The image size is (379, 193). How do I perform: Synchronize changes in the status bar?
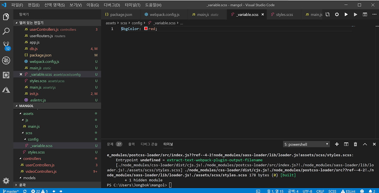pyautogui.click(x=25, y=191)
